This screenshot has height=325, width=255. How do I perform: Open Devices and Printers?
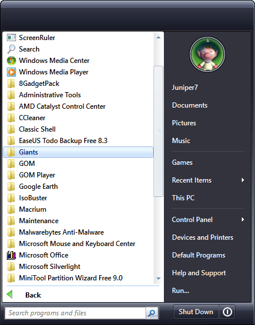point(203,237)
